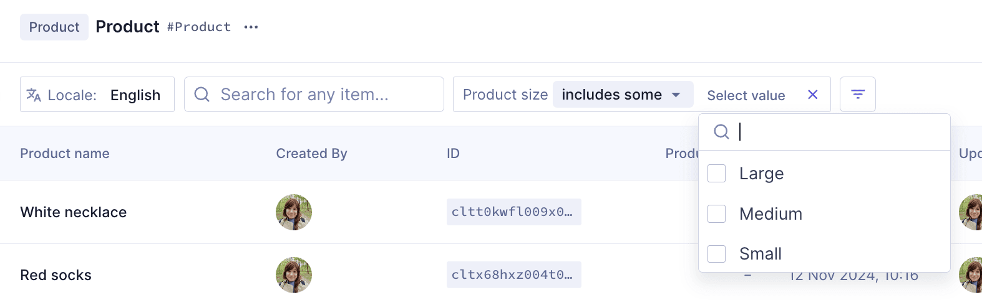Image resolution: width=982 pixels, height=300 pixels.
Task: Click the filter lines icon button
Action: pos(858,95)
